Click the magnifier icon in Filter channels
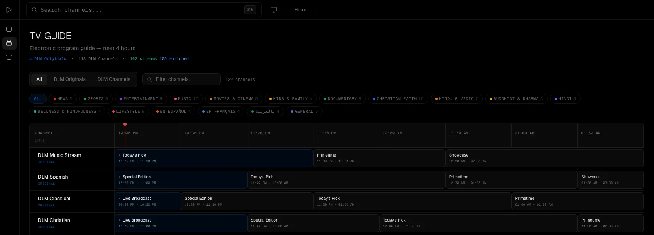The height and width of the screenshot is (235, 654). point(149,79)
